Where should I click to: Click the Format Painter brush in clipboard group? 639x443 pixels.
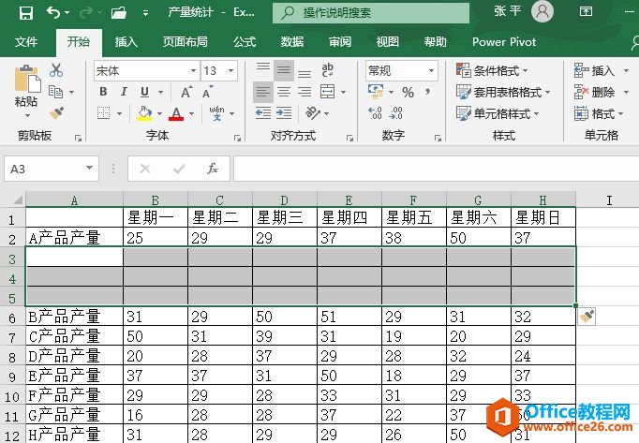(x=56, y=113)
